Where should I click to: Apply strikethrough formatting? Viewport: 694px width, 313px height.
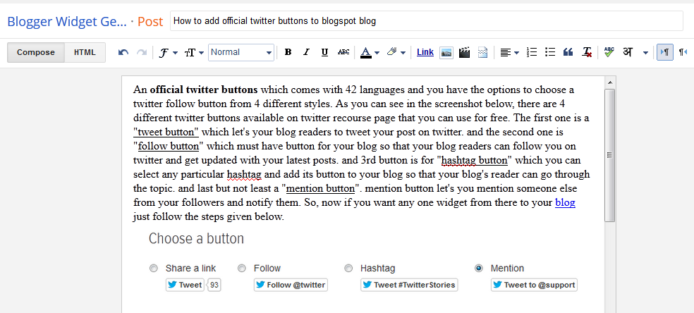coord(343,52)
